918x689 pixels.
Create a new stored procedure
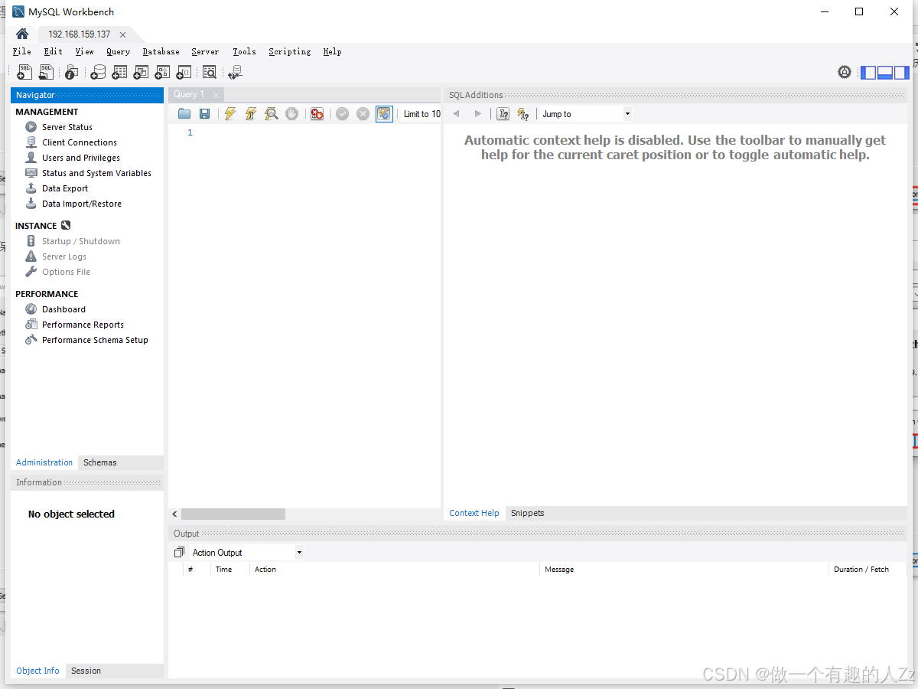tap(162, 72)
